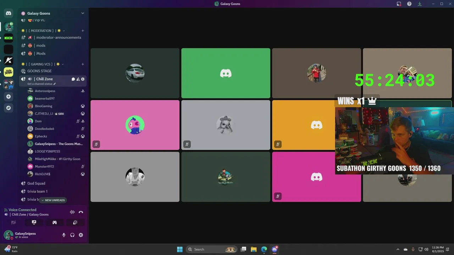Create channel in MODERATION category

[x=83, y=31]
